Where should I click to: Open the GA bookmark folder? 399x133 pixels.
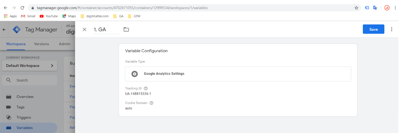coord(118,16)
